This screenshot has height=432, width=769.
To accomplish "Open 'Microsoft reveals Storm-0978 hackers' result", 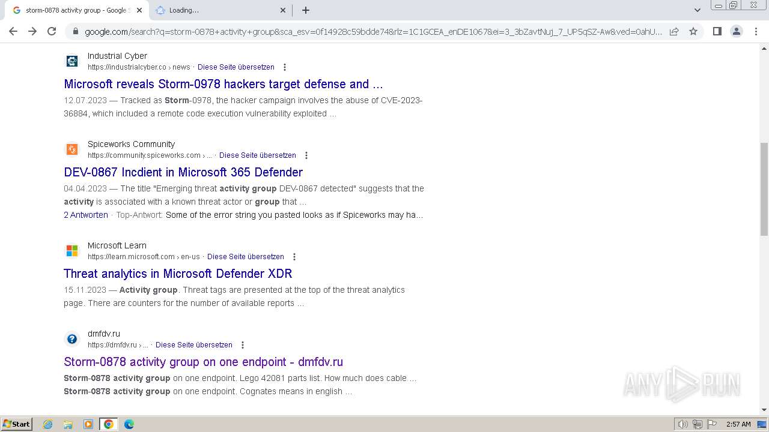I will (x=223, y=84).
